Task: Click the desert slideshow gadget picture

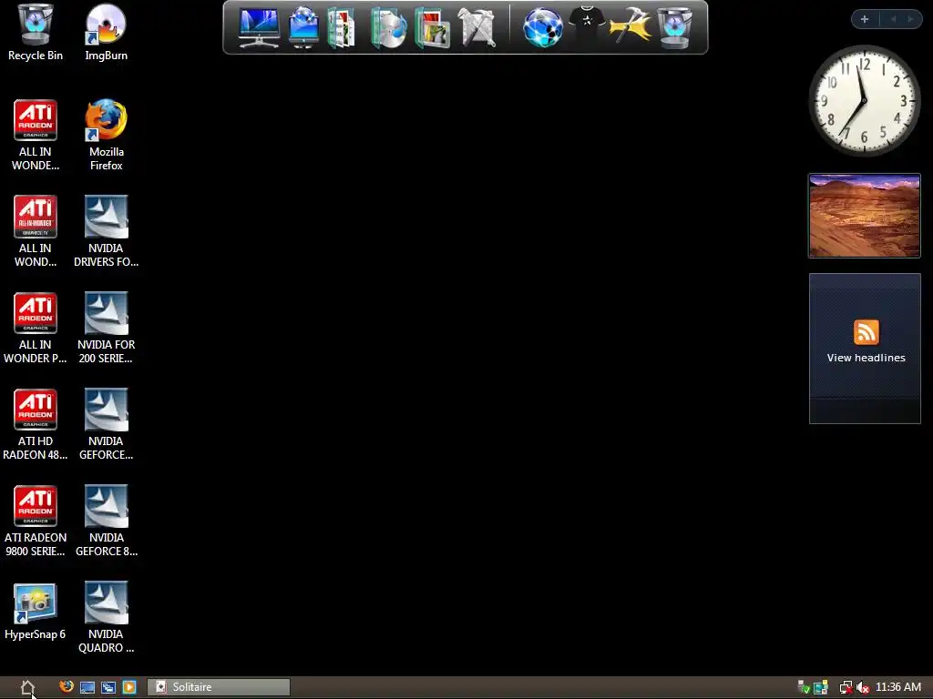Action: 865,216
